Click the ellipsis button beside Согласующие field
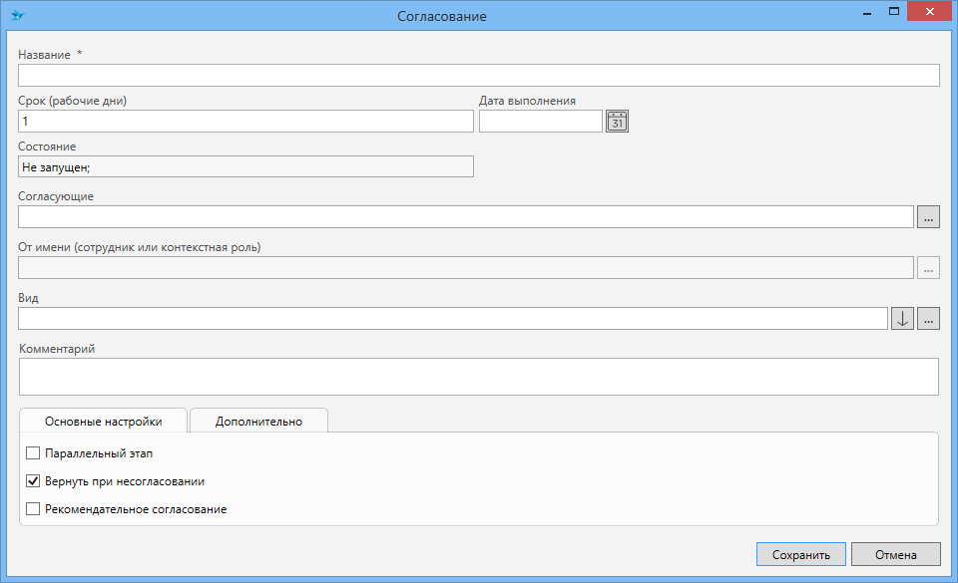This screenshot has width=958, height=583. 928,217
